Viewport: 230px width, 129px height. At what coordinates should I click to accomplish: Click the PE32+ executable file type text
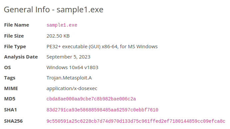tap(102, 47)
